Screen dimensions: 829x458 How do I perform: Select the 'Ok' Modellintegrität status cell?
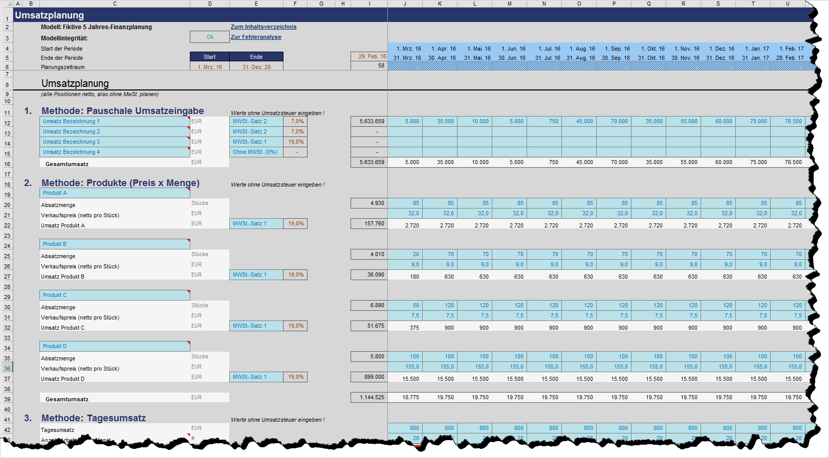click(x=210, y=37)
